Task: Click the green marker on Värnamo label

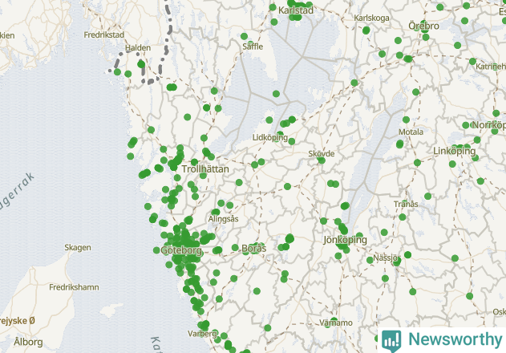Action: [x=334, y=321]
